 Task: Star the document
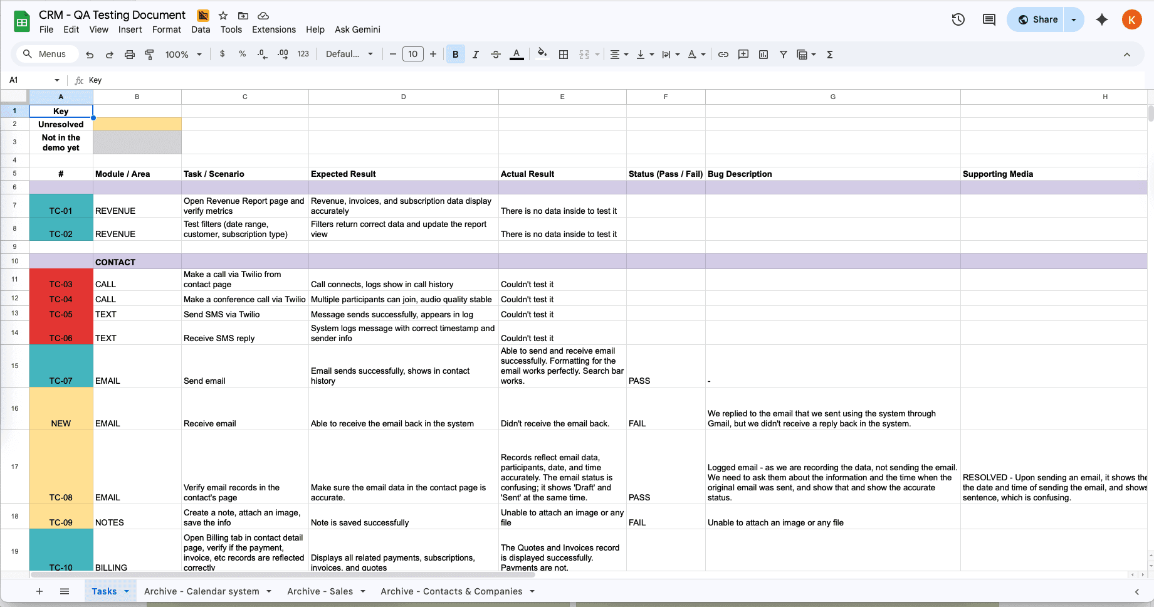223,16
